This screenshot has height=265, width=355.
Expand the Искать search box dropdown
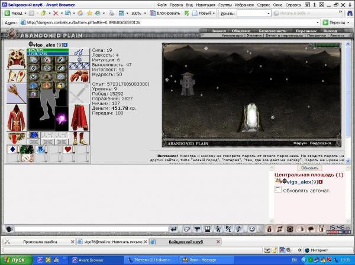(269, 14)
